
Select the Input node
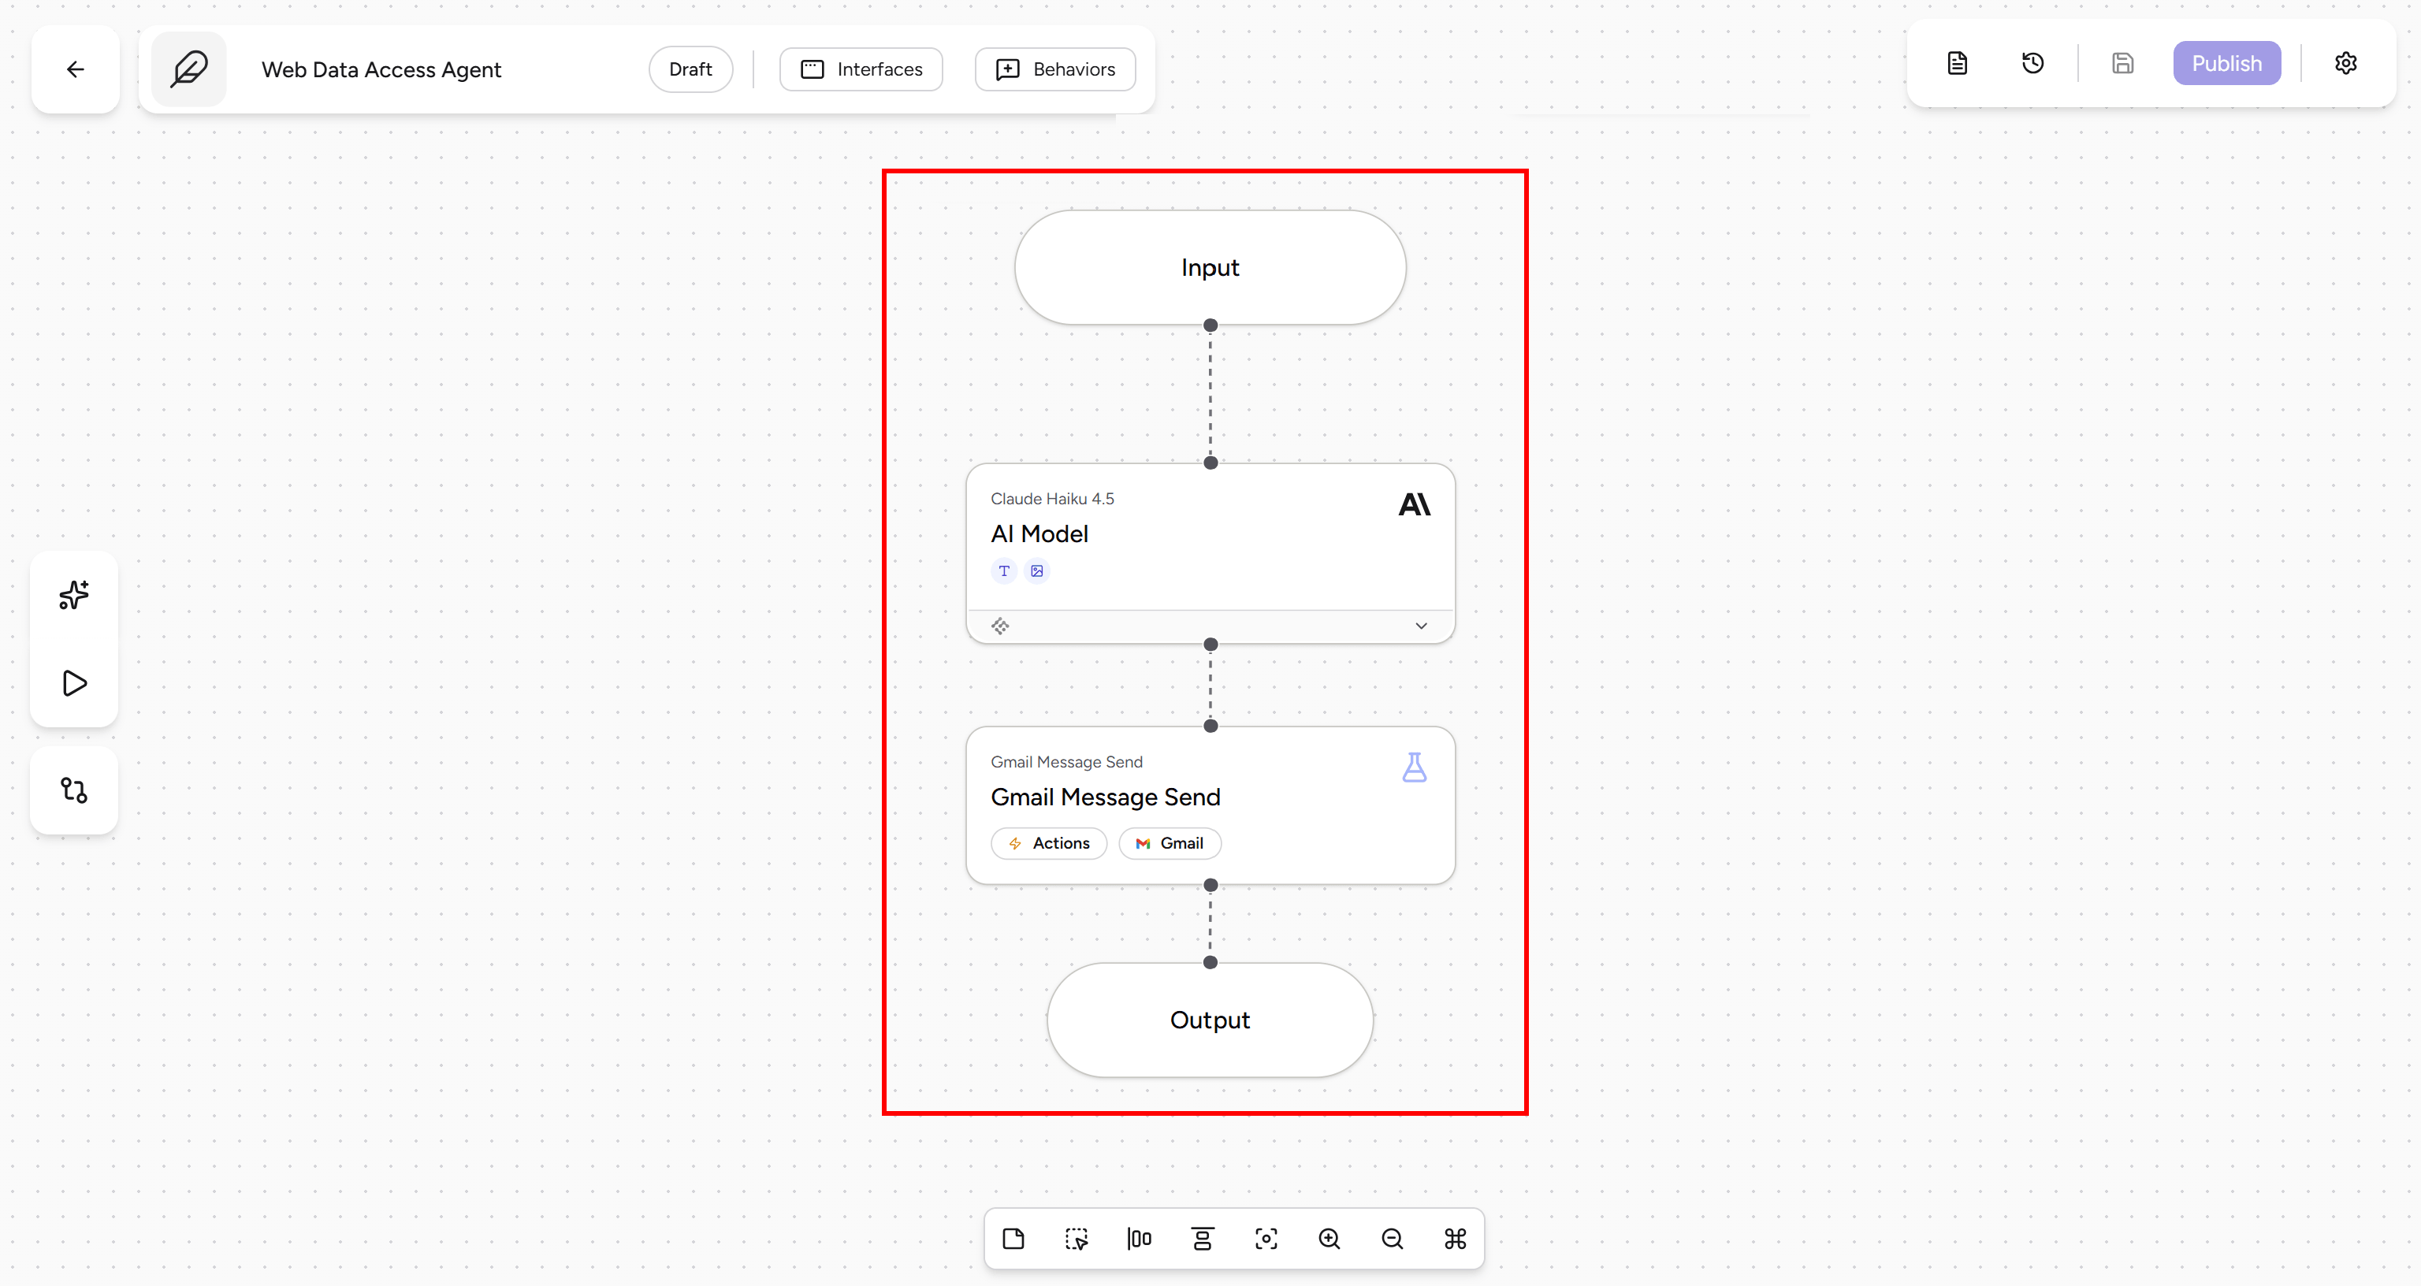pos(1210,268)
